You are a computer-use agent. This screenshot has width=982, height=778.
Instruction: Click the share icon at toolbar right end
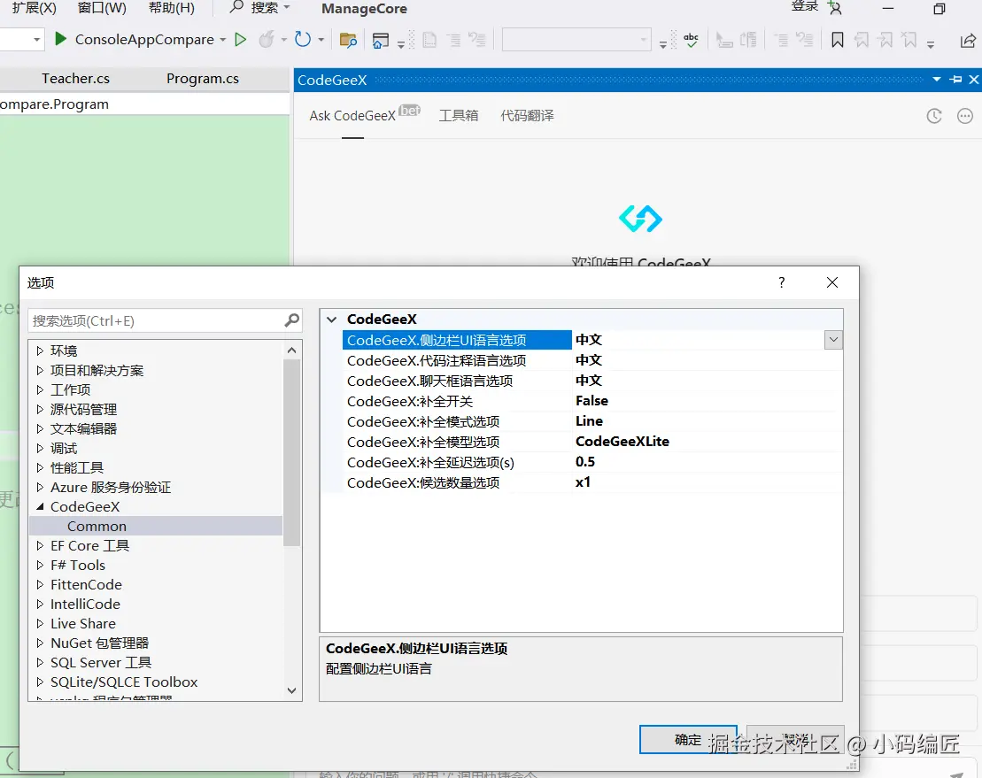(x=968, y=41)
